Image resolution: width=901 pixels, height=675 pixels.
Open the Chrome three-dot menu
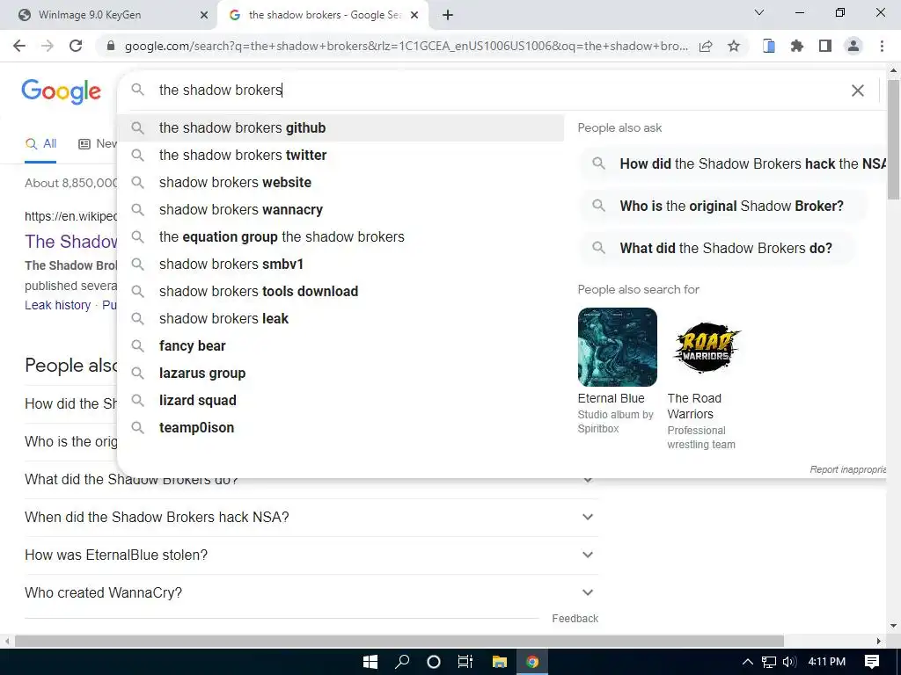tap(882, 46)
